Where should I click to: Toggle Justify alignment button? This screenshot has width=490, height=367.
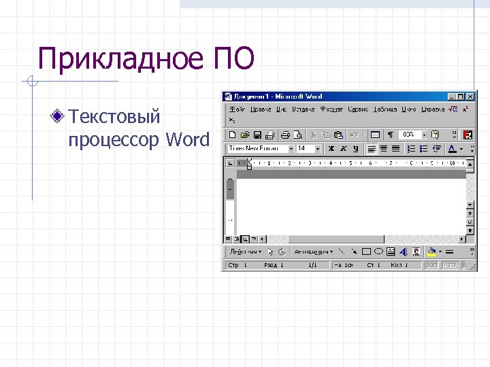396,149
